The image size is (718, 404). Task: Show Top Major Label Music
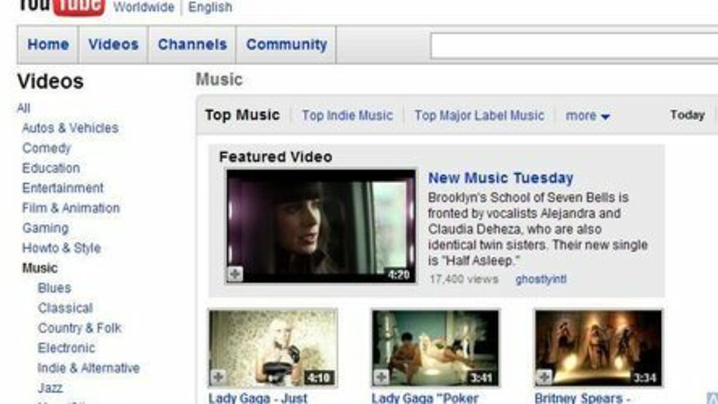479,116
